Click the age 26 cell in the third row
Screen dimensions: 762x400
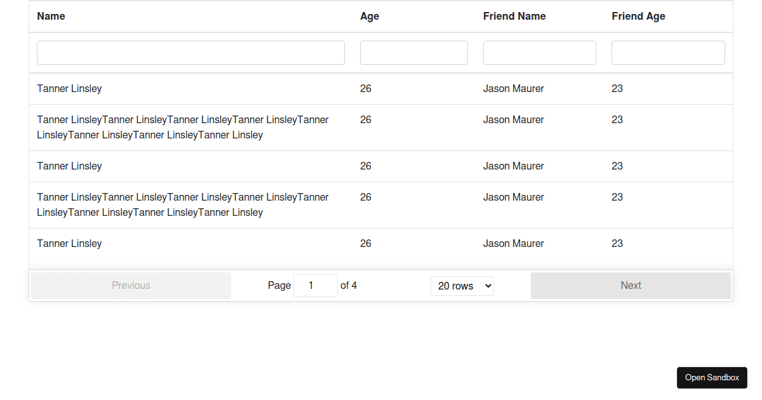tap(366, 166)
